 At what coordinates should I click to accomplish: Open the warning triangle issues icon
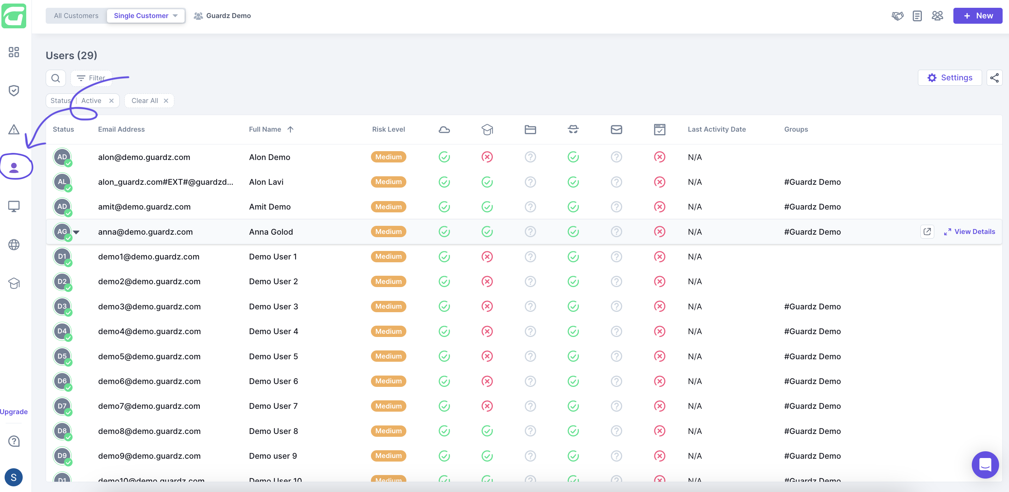click(14, 129)
